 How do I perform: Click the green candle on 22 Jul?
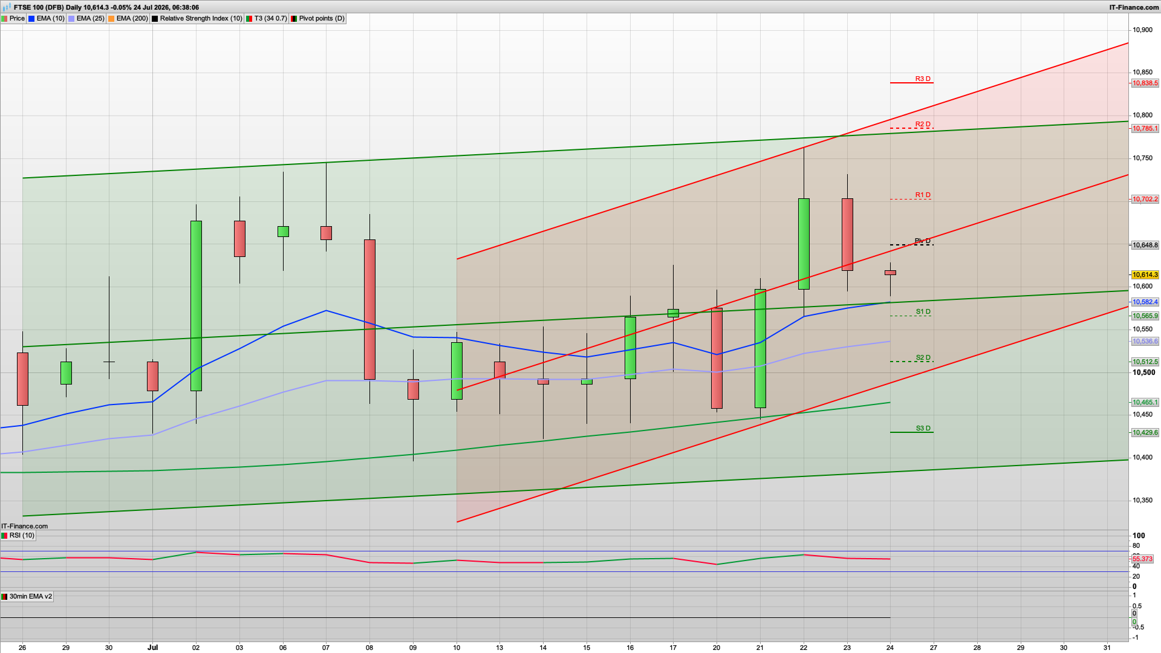click(x=804, y=244)
